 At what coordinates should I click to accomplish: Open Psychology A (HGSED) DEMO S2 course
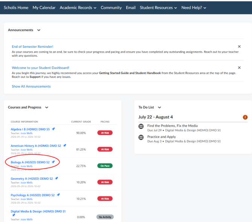pos(33,195)
